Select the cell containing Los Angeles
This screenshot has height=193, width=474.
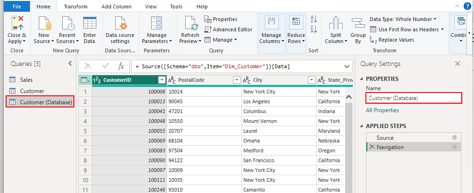point(279,101)
